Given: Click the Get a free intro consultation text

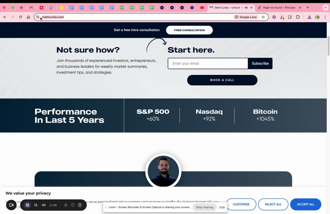Looking at the screenshot, I should tap(137, 30).
